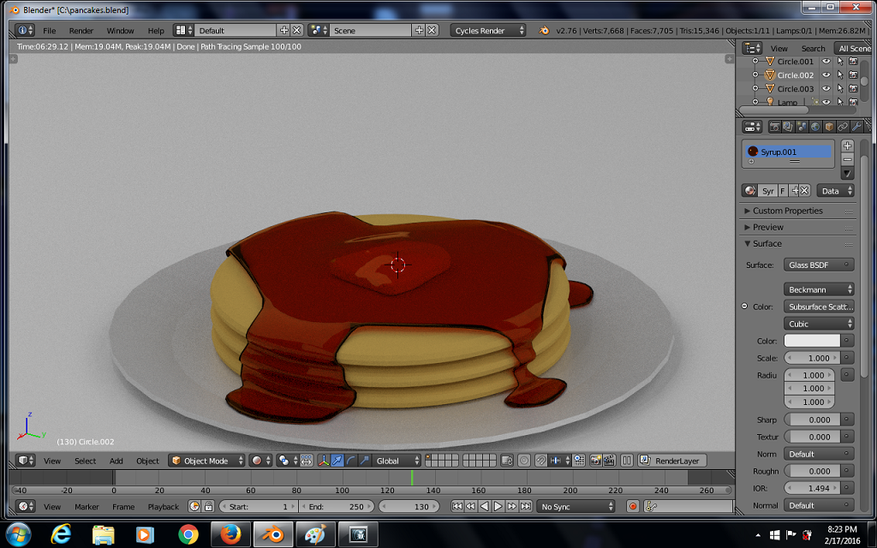The height and width of the screenshot is (548, 877).
Task: Toggle selectability arrow for Circle.003
Action: [x=840, y=89]
